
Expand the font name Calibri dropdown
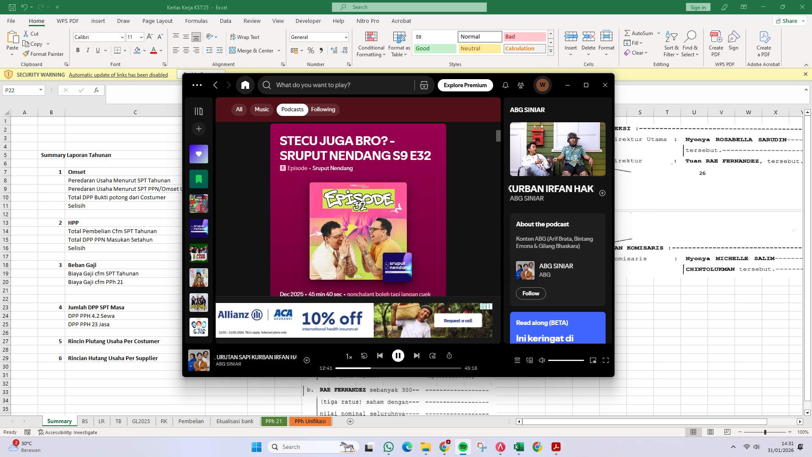point(122,37)
